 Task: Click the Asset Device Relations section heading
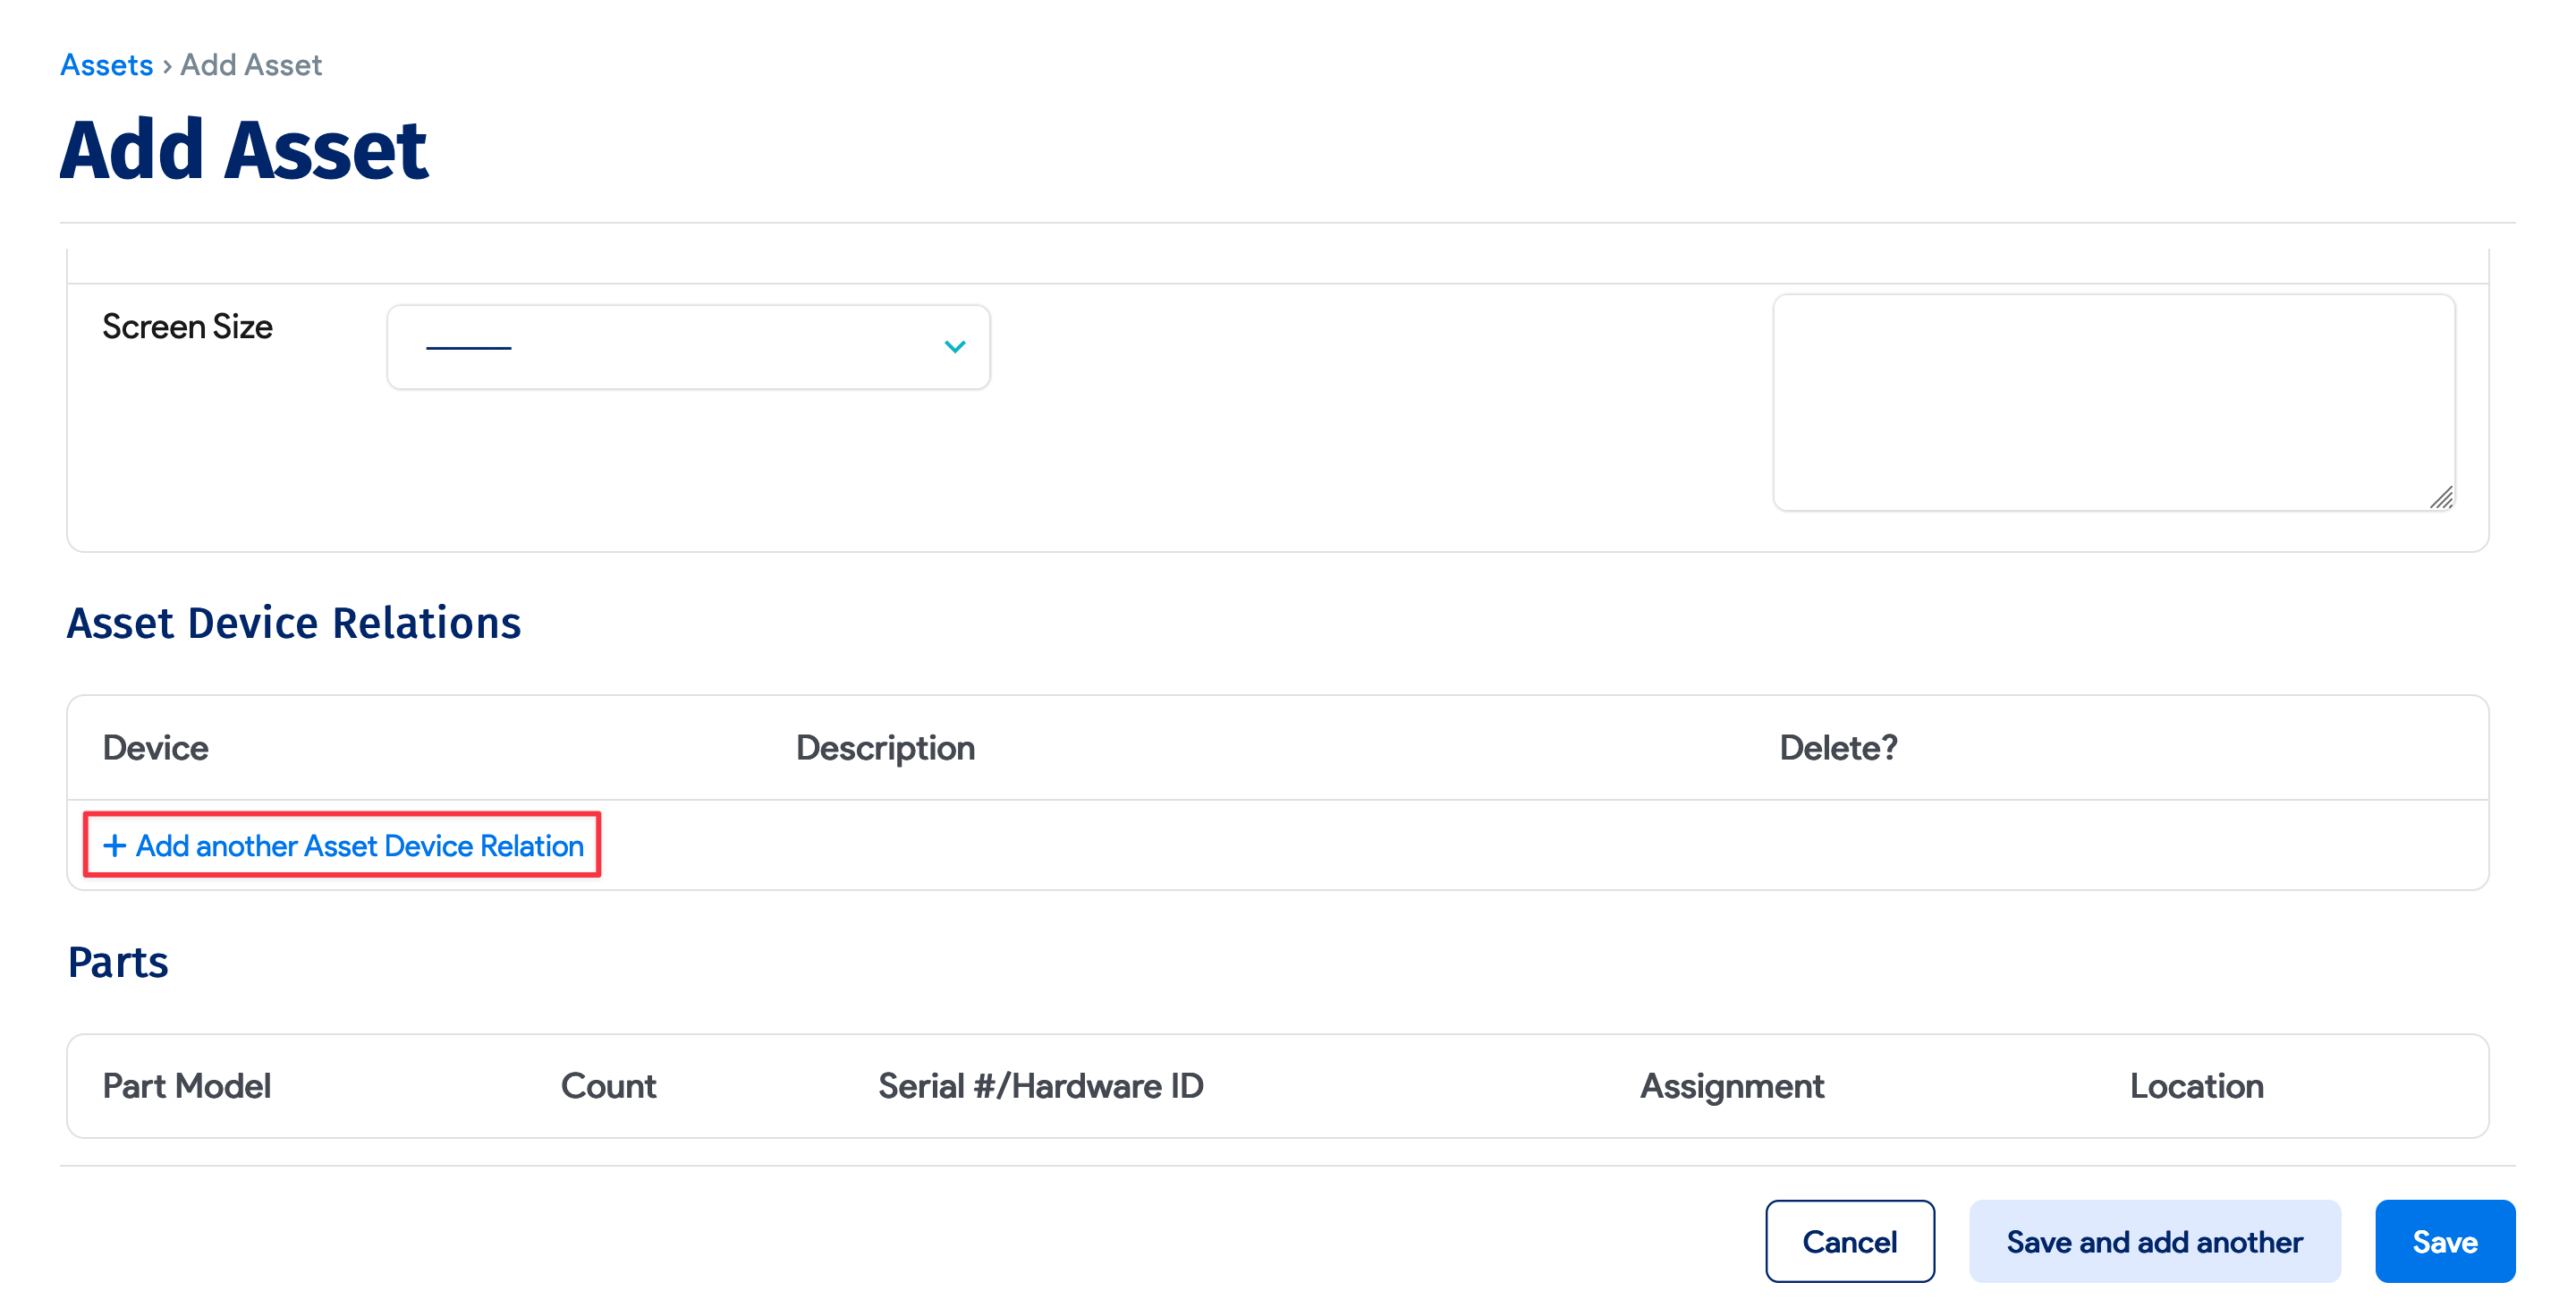(x=294, y=623)
